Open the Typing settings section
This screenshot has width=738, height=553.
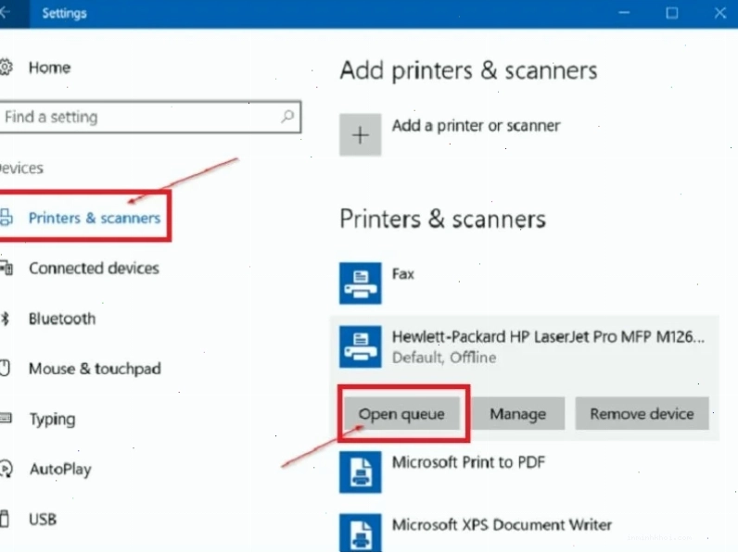pyautogui.click(x=52, y=419)
